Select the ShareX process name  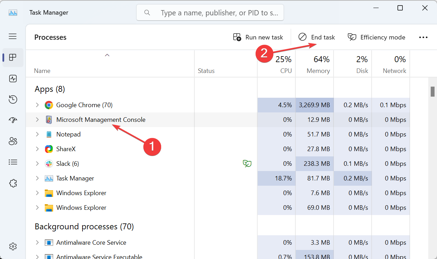click(66, 149)
